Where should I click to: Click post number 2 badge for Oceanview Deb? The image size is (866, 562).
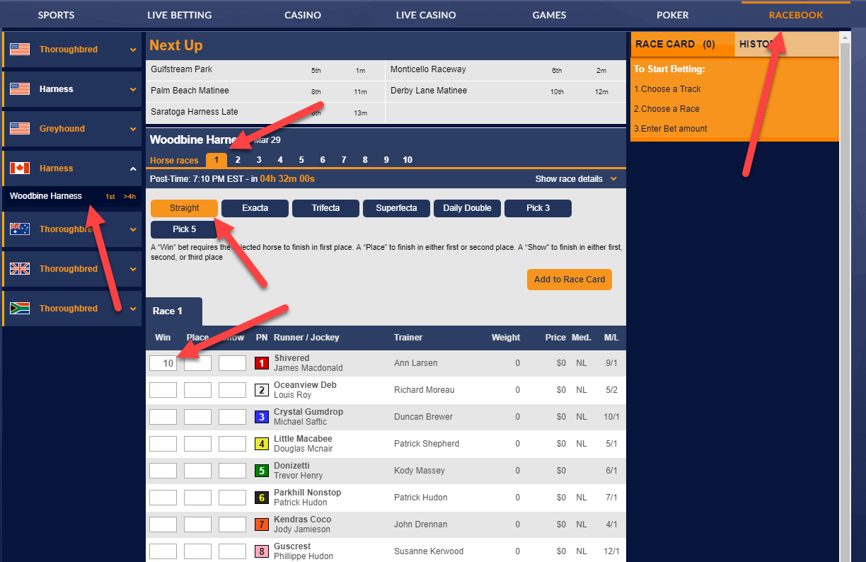pos(262,390)
